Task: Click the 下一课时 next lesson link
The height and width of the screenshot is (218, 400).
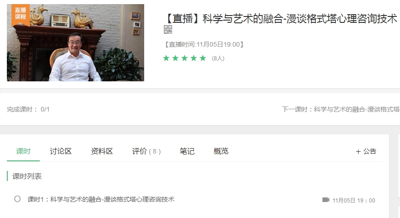Action: click(x=341, y=109)
